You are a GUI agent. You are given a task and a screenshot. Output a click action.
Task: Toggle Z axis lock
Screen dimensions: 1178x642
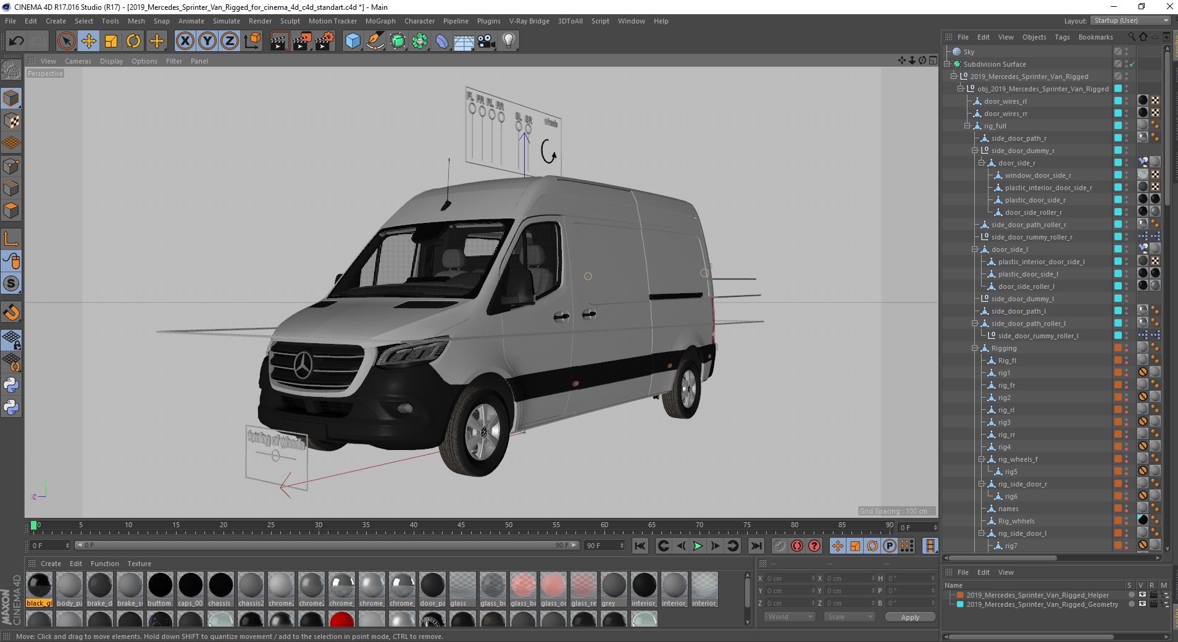229,41
